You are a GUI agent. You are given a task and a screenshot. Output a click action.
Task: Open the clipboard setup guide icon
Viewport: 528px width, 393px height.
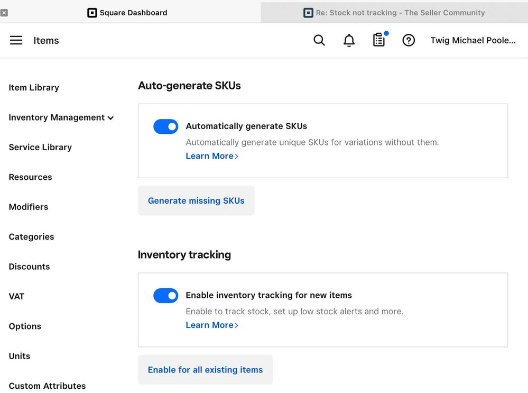point(379,40)
